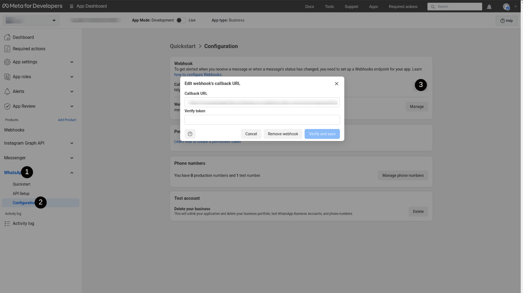Open Required actions in the top navigation

pyautogui.click(x=403, y=7)
